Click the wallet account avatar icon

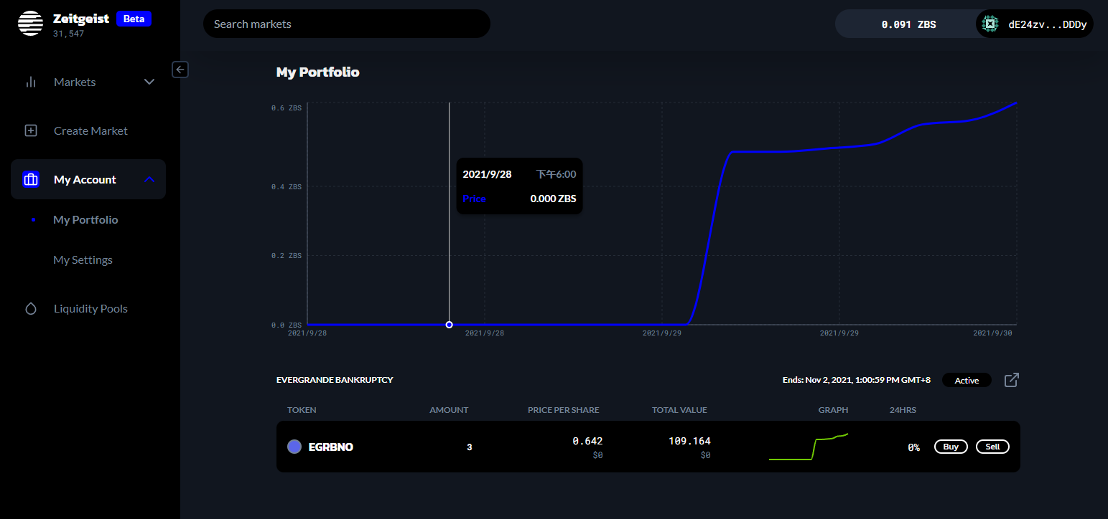coord(990,24)
